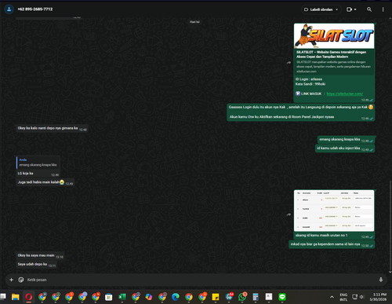Open the silatlucian.com LINK MASUK hyperlink

[345, 93]
